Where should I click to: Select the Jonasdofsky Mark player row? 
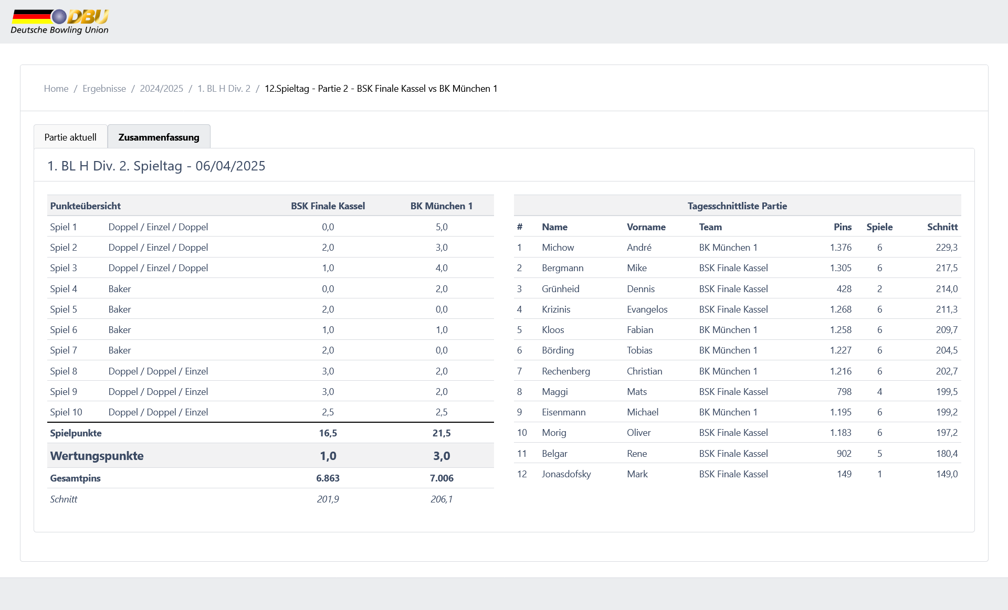point(737,474)
